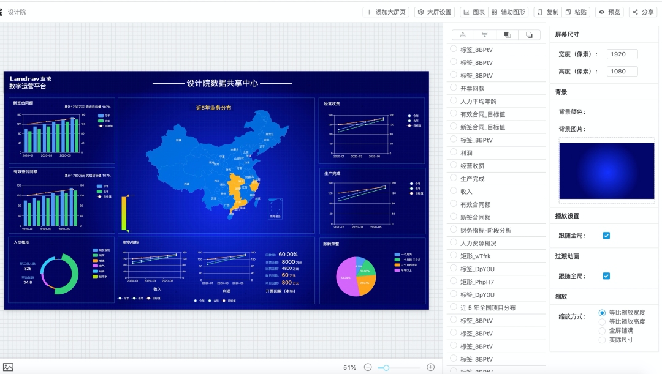Click the 背景颜色 label in settings
The height and width of the screenshot is (374, 662).
point(572,112)
